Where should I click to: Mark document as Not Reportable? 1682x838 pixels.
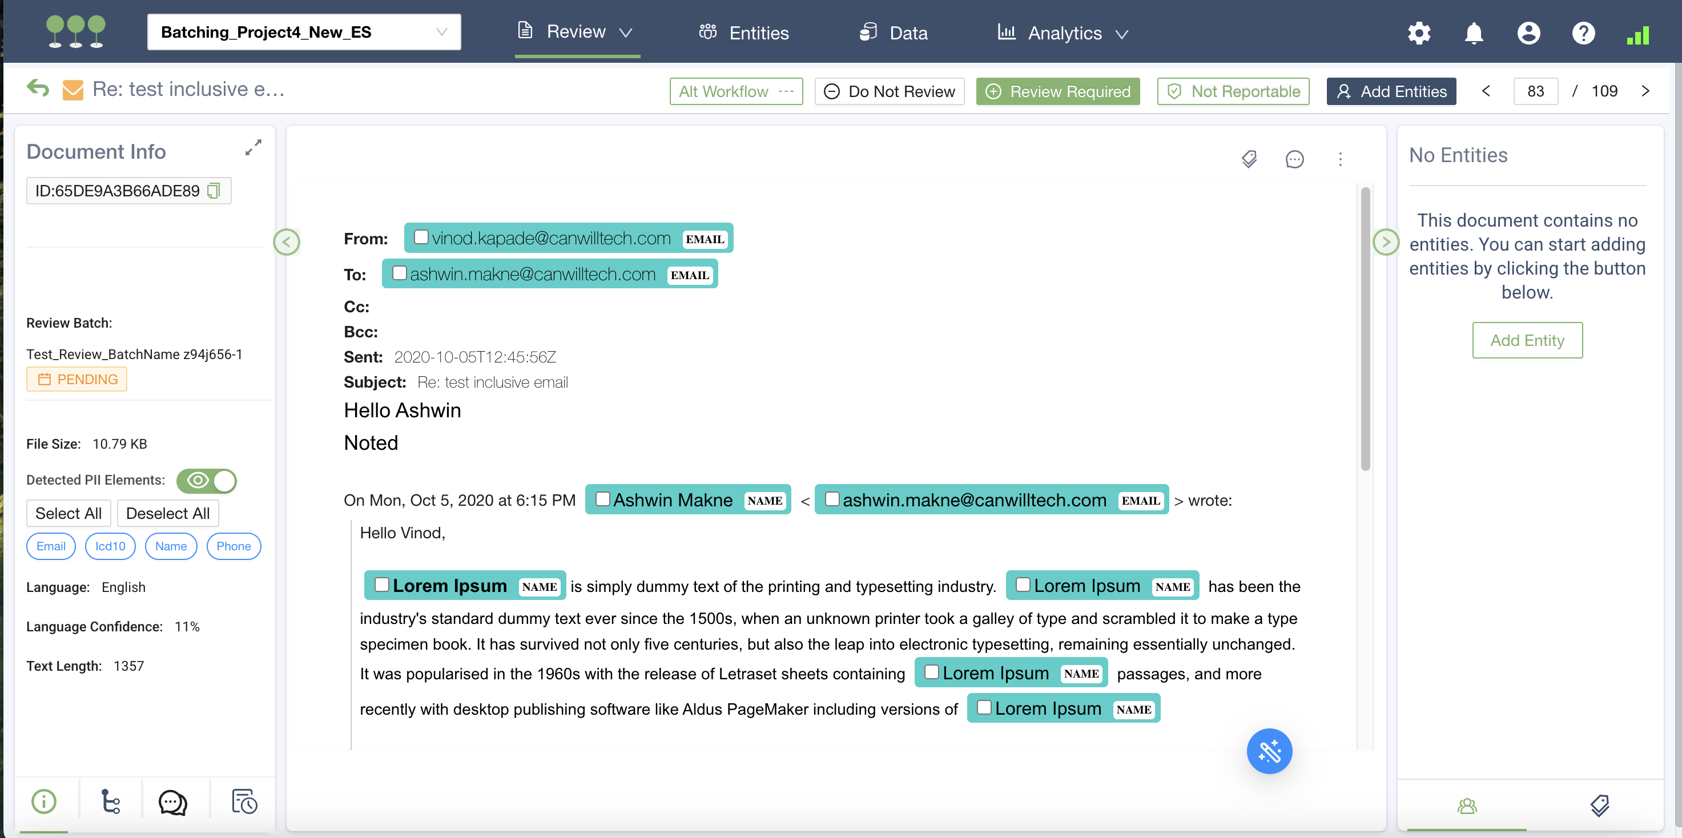tap(1233, 91)
